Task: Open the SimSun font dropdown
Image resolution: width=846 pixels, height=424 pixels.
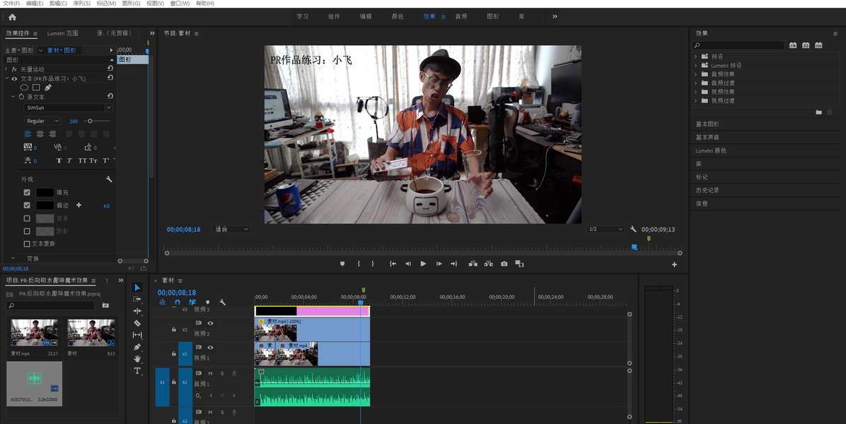Action: tap(68, 107)
